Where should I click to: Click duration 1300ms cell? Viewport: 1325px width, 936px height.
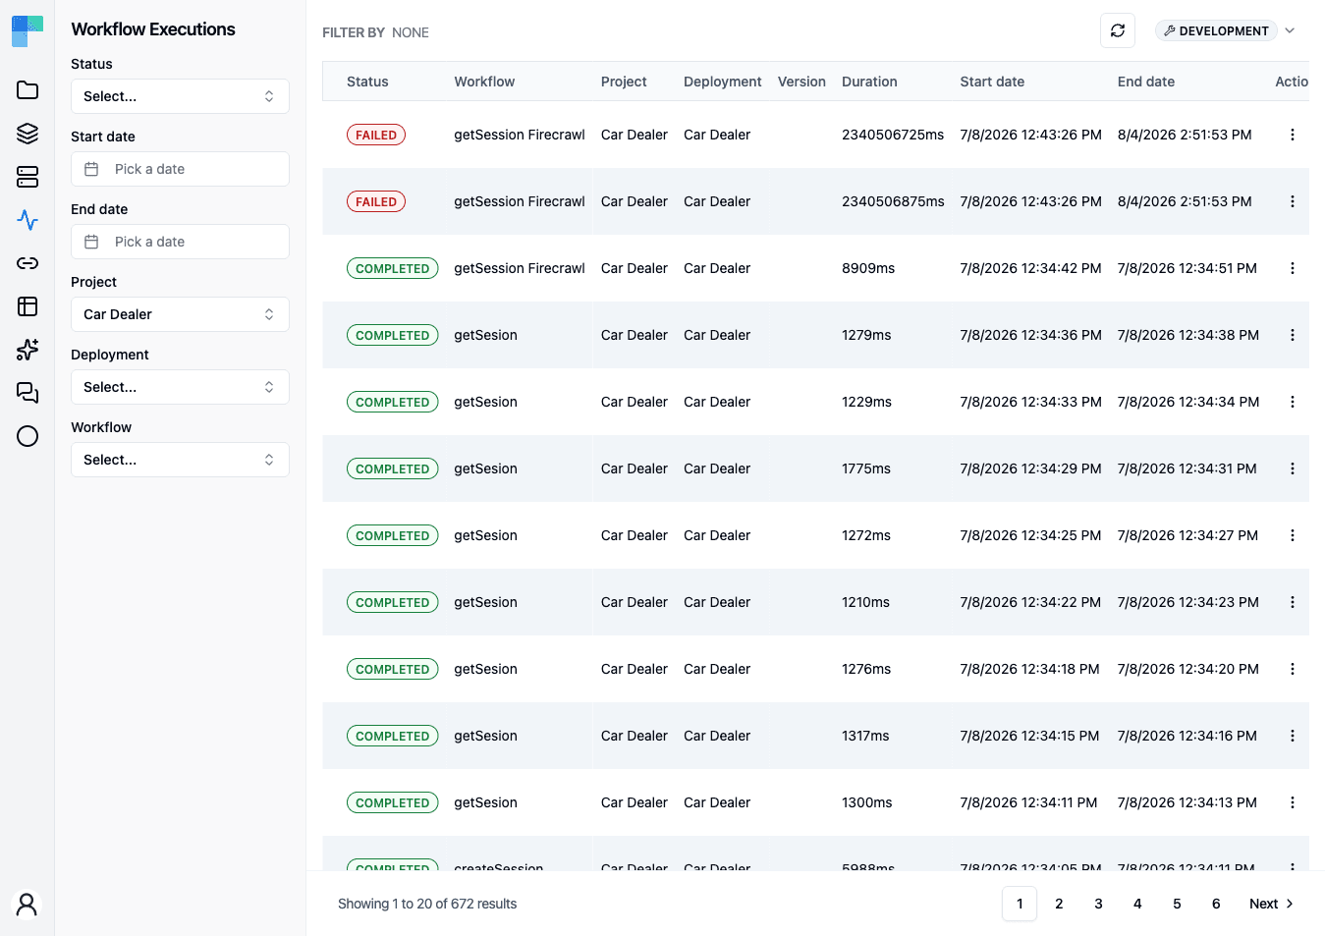(867, 802)
